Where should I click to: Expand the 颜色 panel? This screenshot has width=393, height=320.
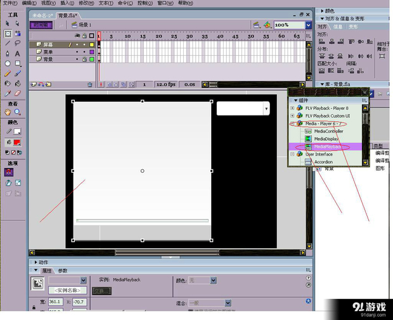[322, 11]
